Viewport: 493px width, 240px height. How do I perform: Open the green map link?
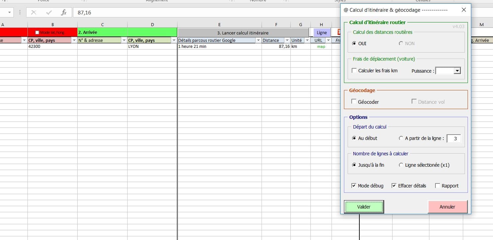(x=321, y=47)
